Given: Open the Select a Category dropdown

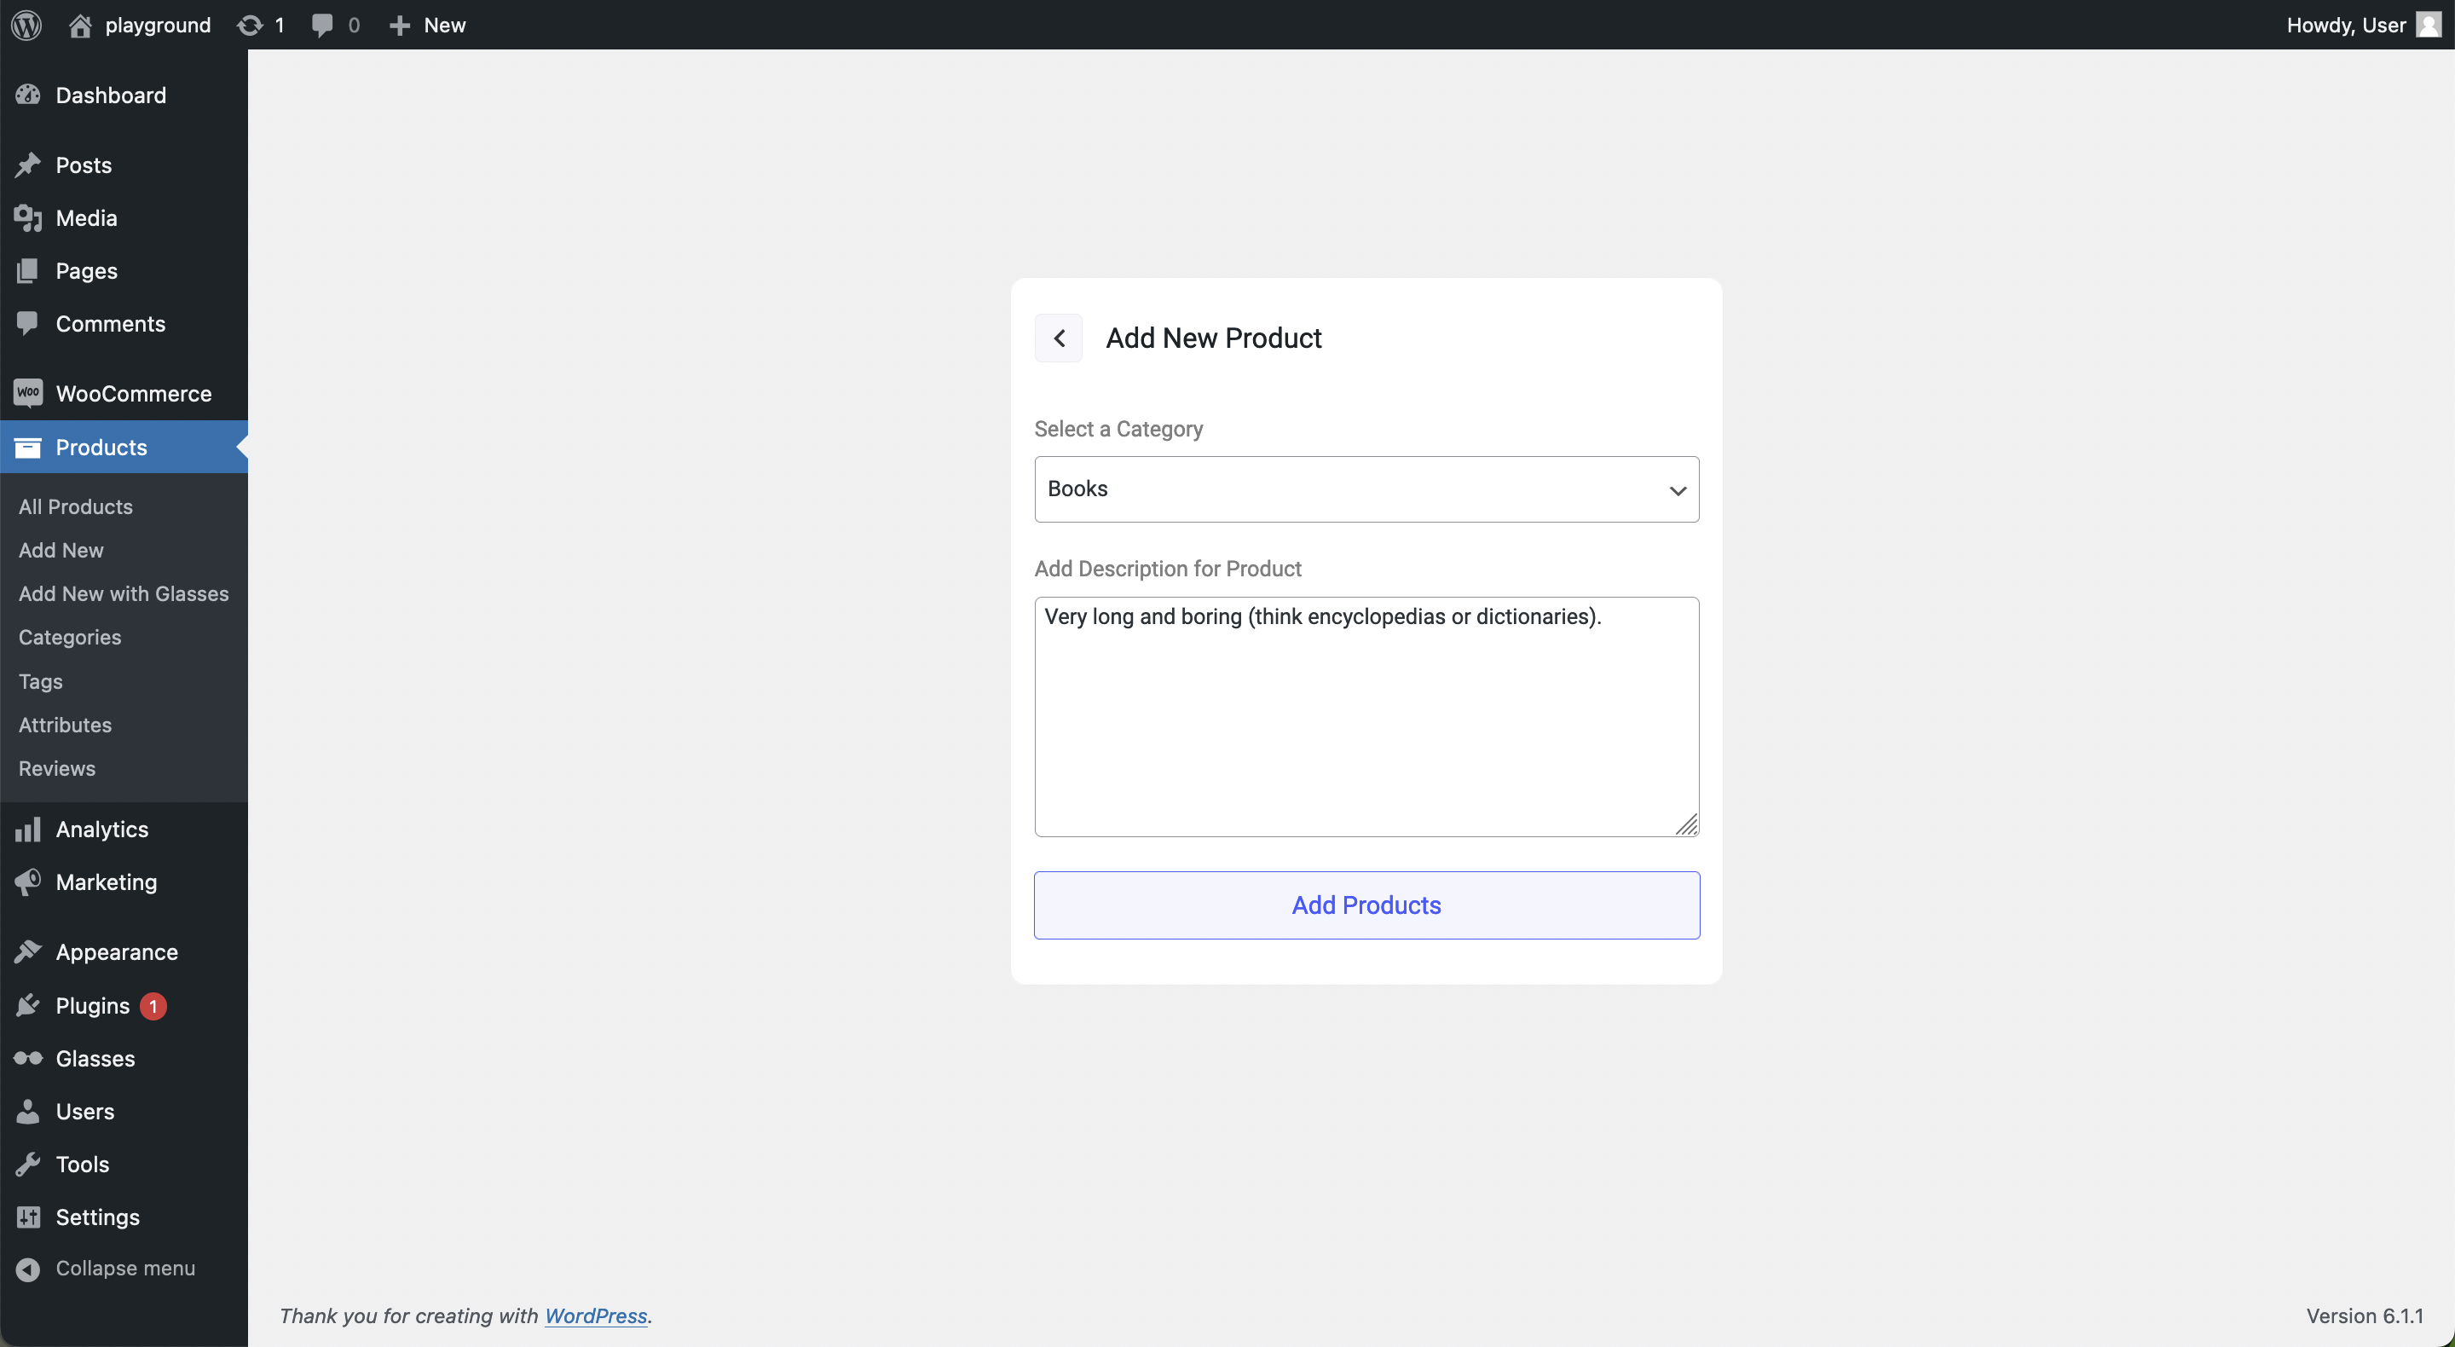Looking at the screenshot, I should click(x=1366, y=489).
